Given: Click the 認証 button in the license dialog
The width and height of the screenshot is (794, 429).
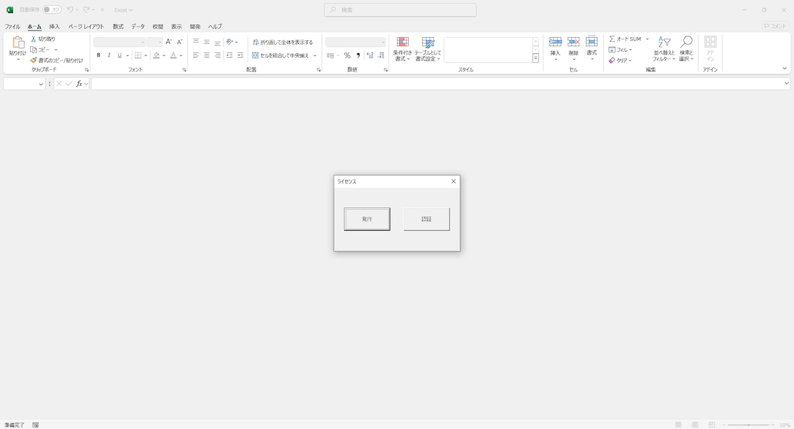Looking at the screenshot, I should [426, 219].
